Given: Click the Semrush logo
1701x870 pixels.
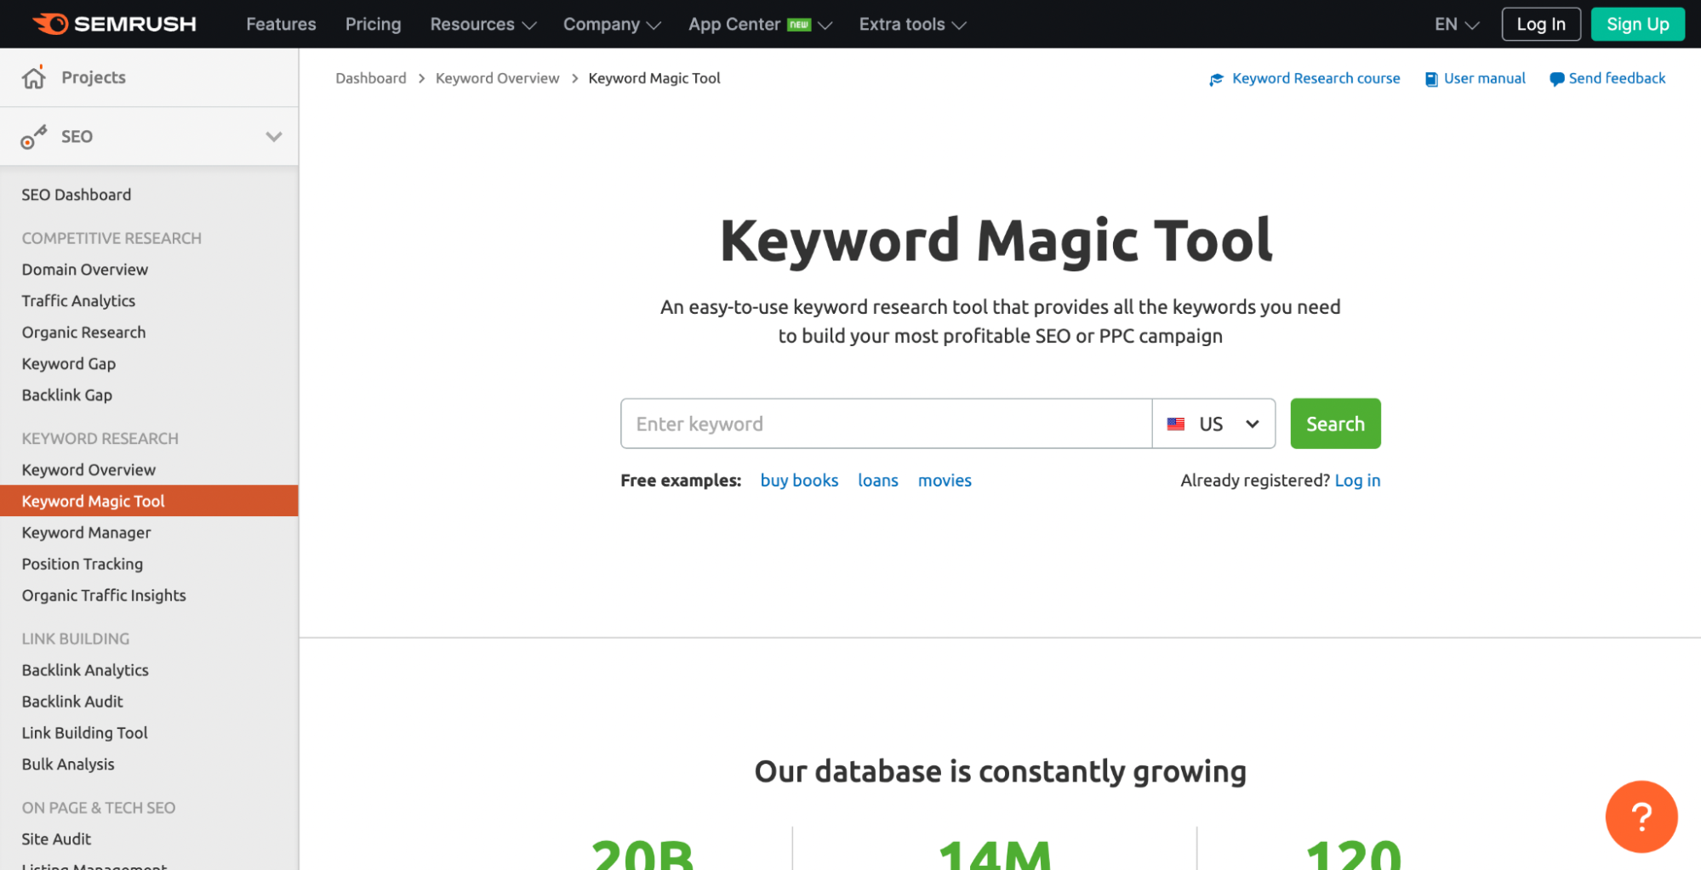Looking at the screenshot, I should coord(115,24).
